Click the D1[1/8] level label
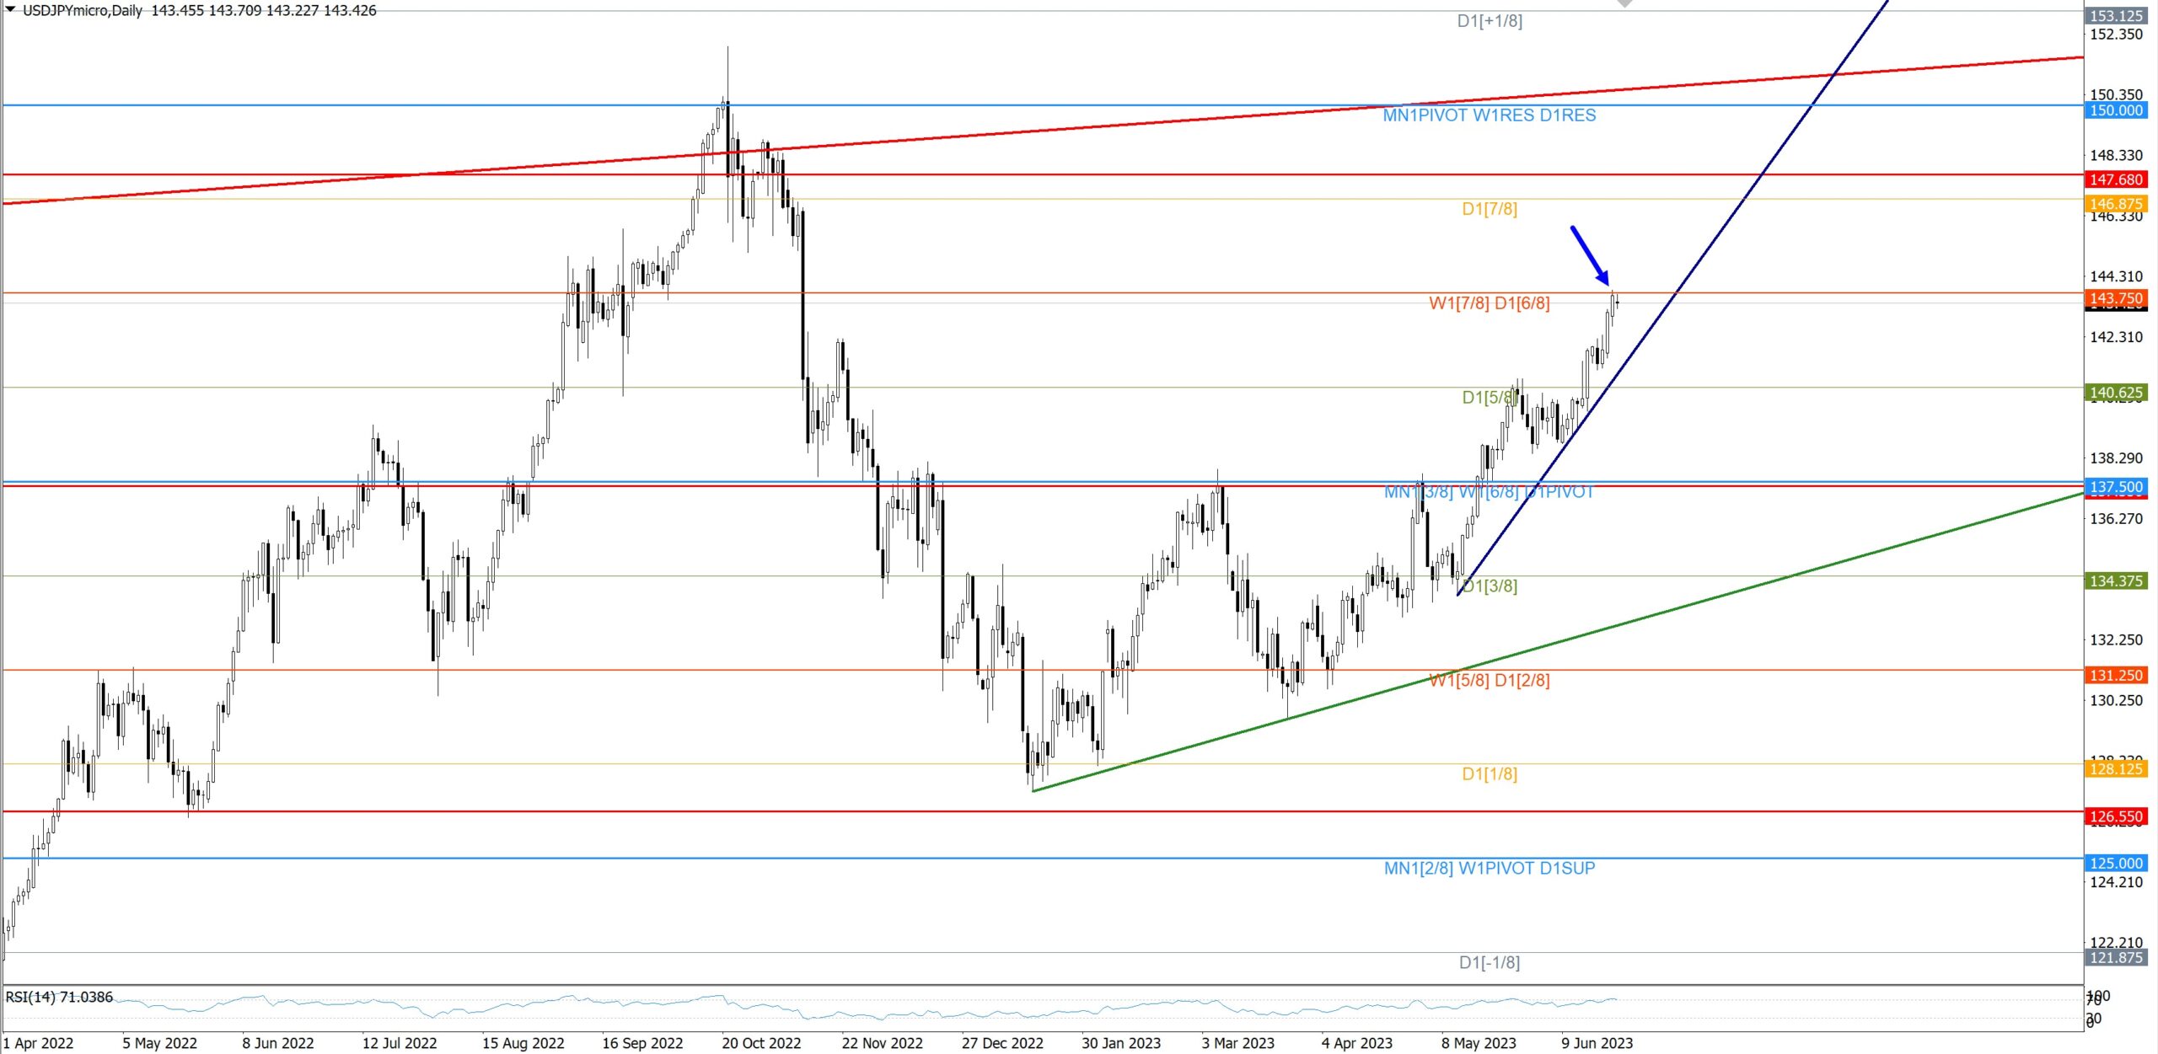 click(1489, 773)
